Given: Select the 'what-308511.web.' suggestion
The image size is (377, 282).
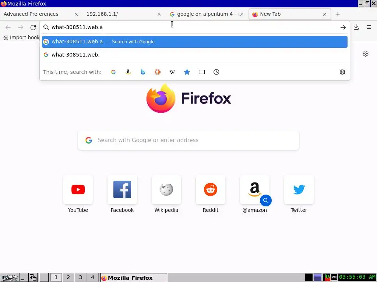Looking at the screenshot, I should click(x=194, y=55).
